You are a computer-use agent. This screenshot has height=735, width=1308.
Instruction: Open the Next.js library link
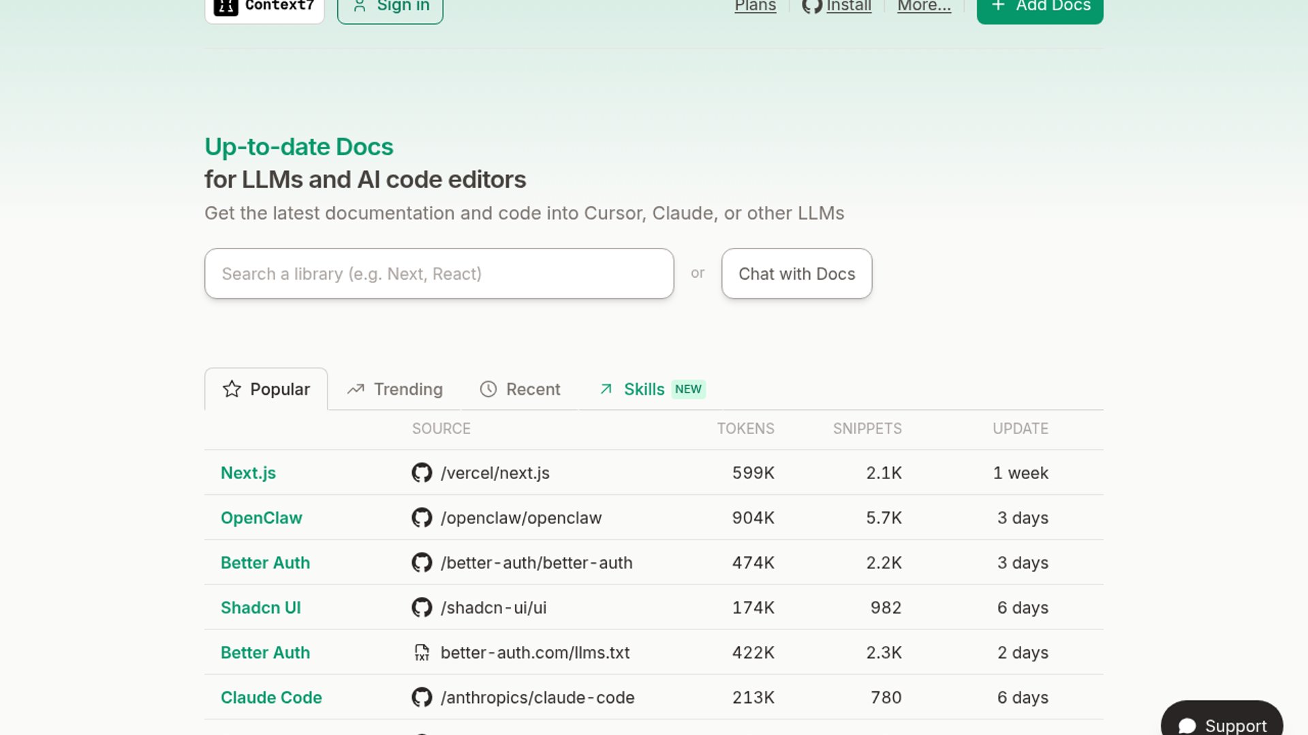(248, 473)
